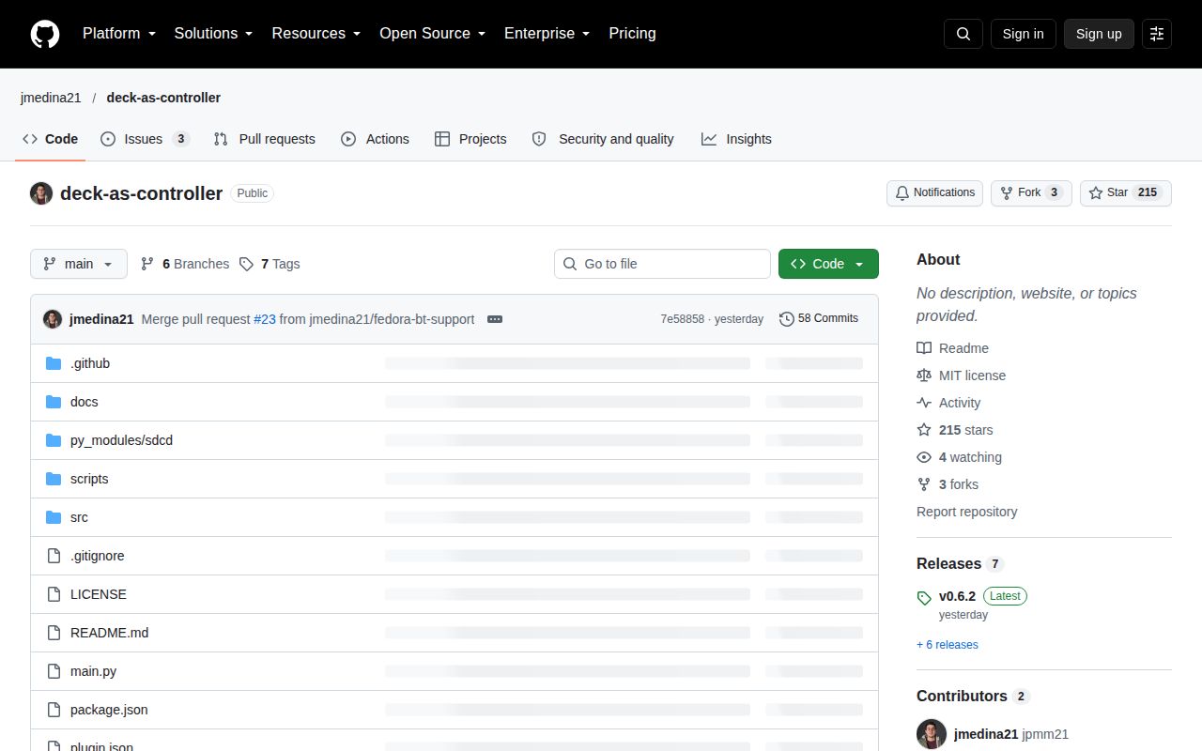Go to the GitHub homepage logo
Viewport: 1202px width, 751px height.
click(x=45, y=34)
